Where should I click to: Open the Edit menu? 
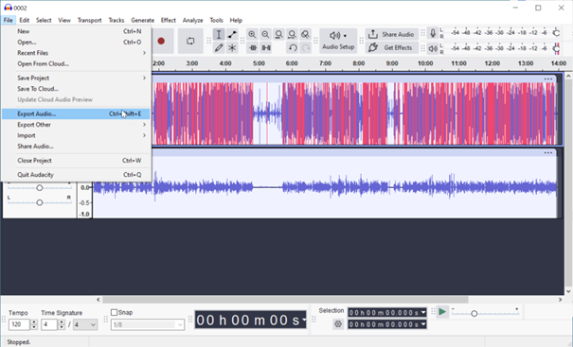click(25, 20)
